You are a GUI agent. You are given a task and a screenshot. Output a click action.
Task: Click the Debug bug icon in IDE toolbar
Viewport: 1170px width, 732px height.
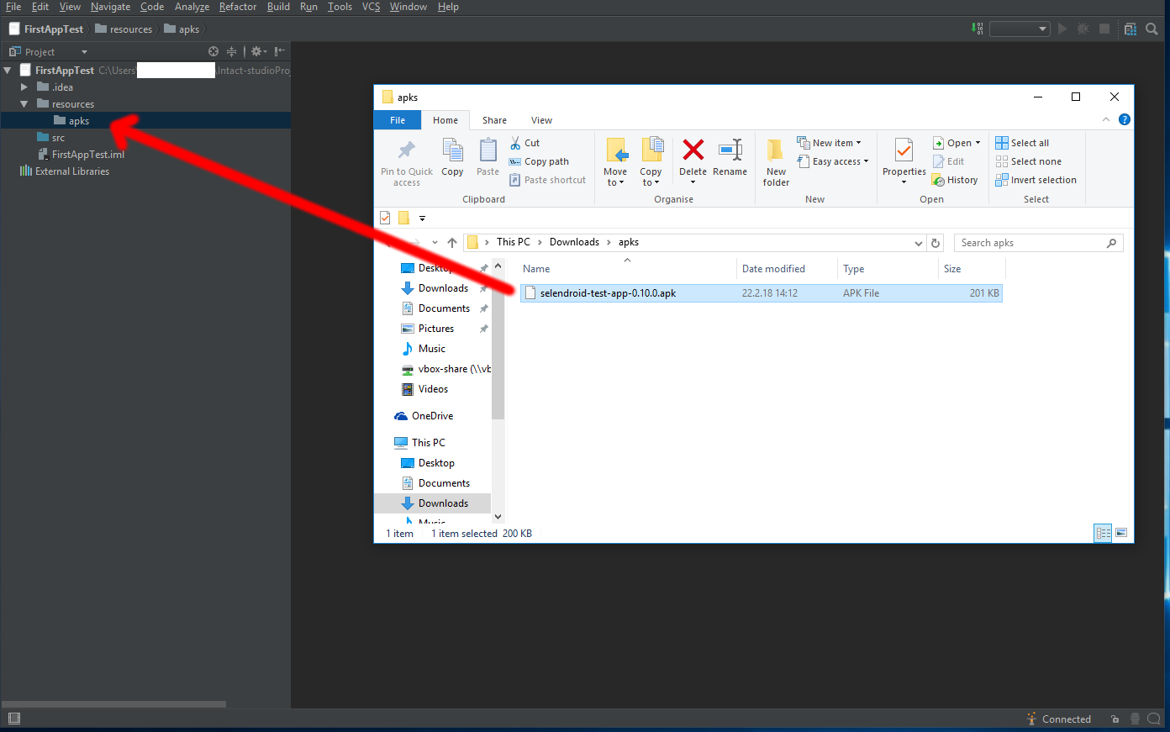(1083, 29)
